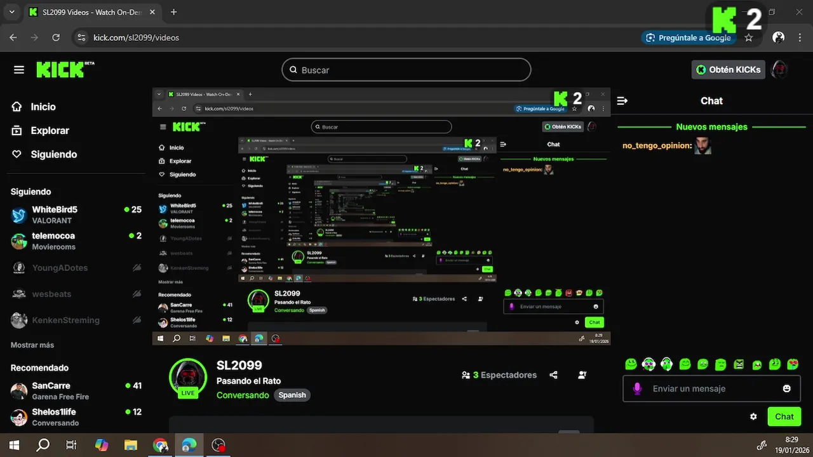Click the Conversando category link

[x=243, y=395]
